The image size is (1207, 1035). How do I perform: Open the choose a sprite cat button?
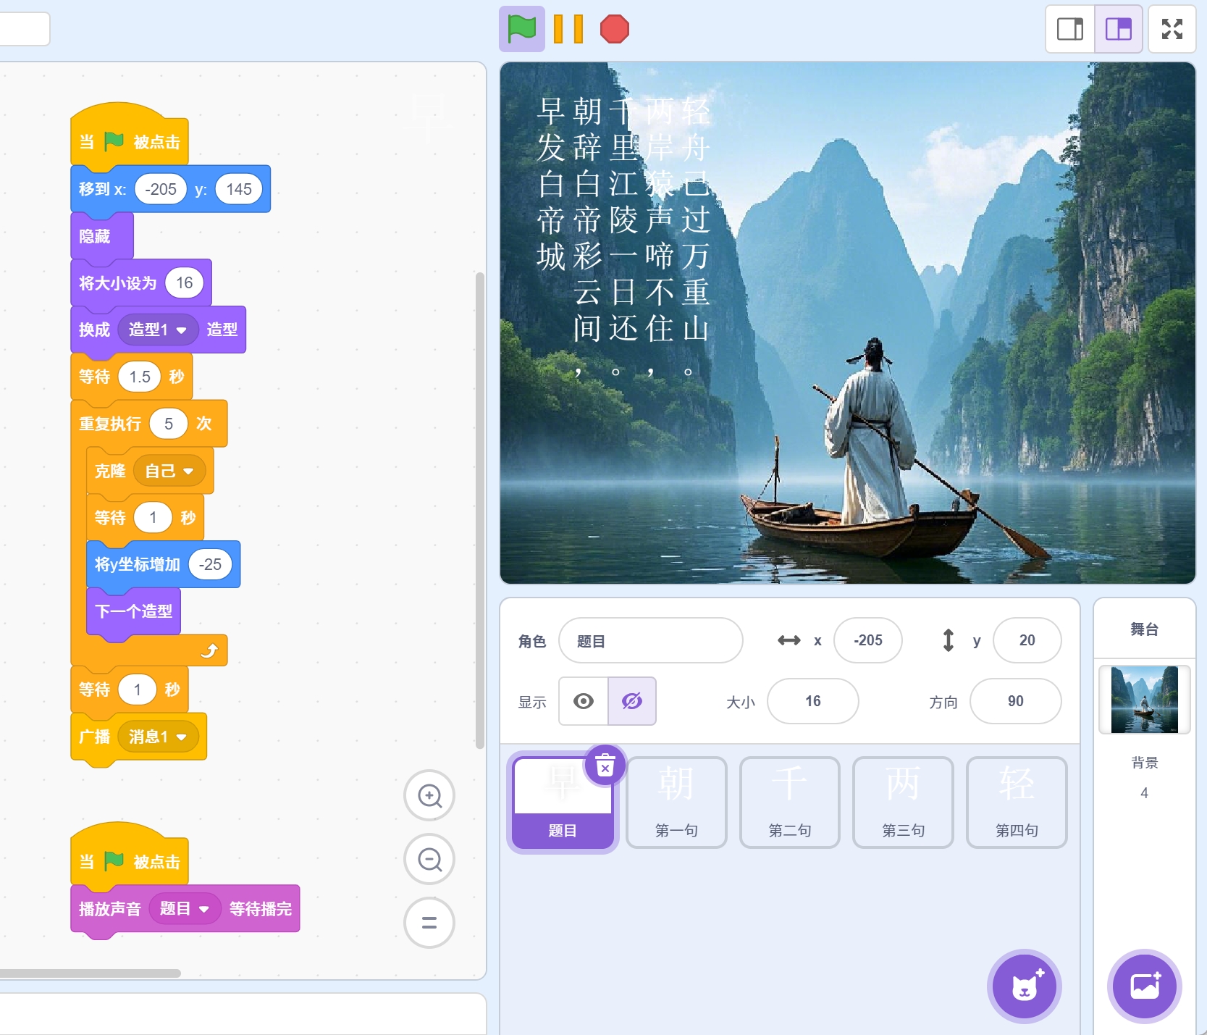point(1024,986)
